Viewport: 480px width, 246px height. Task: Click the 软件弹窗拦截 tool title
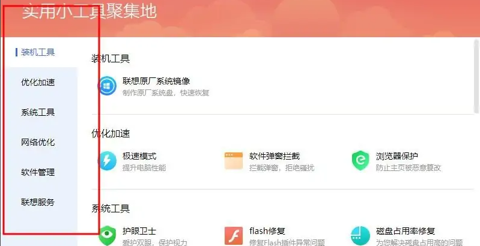275,156
